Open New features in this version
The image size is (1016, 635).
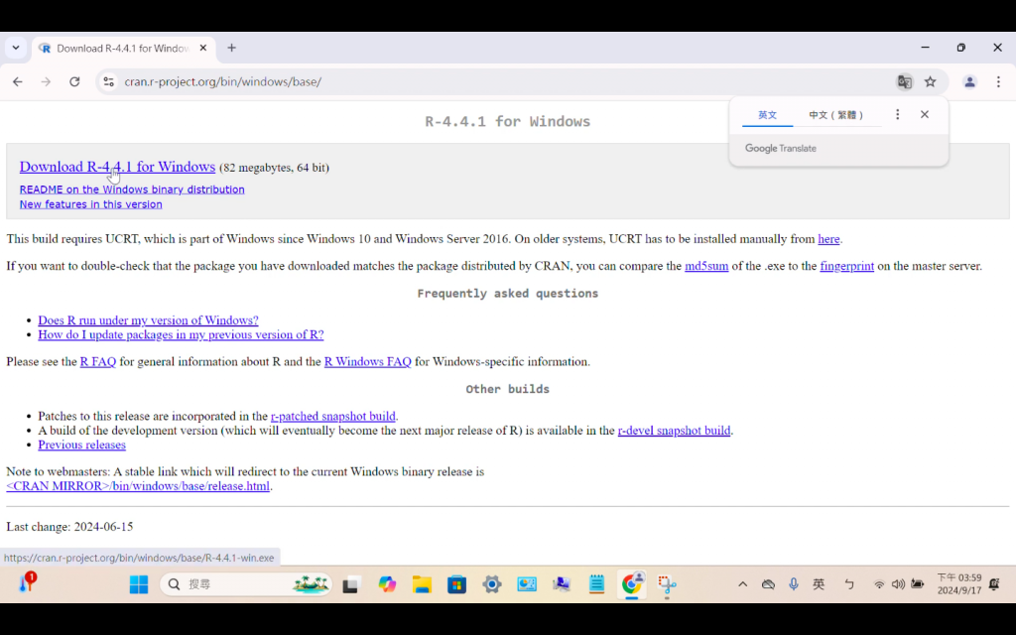click(90, 204)
